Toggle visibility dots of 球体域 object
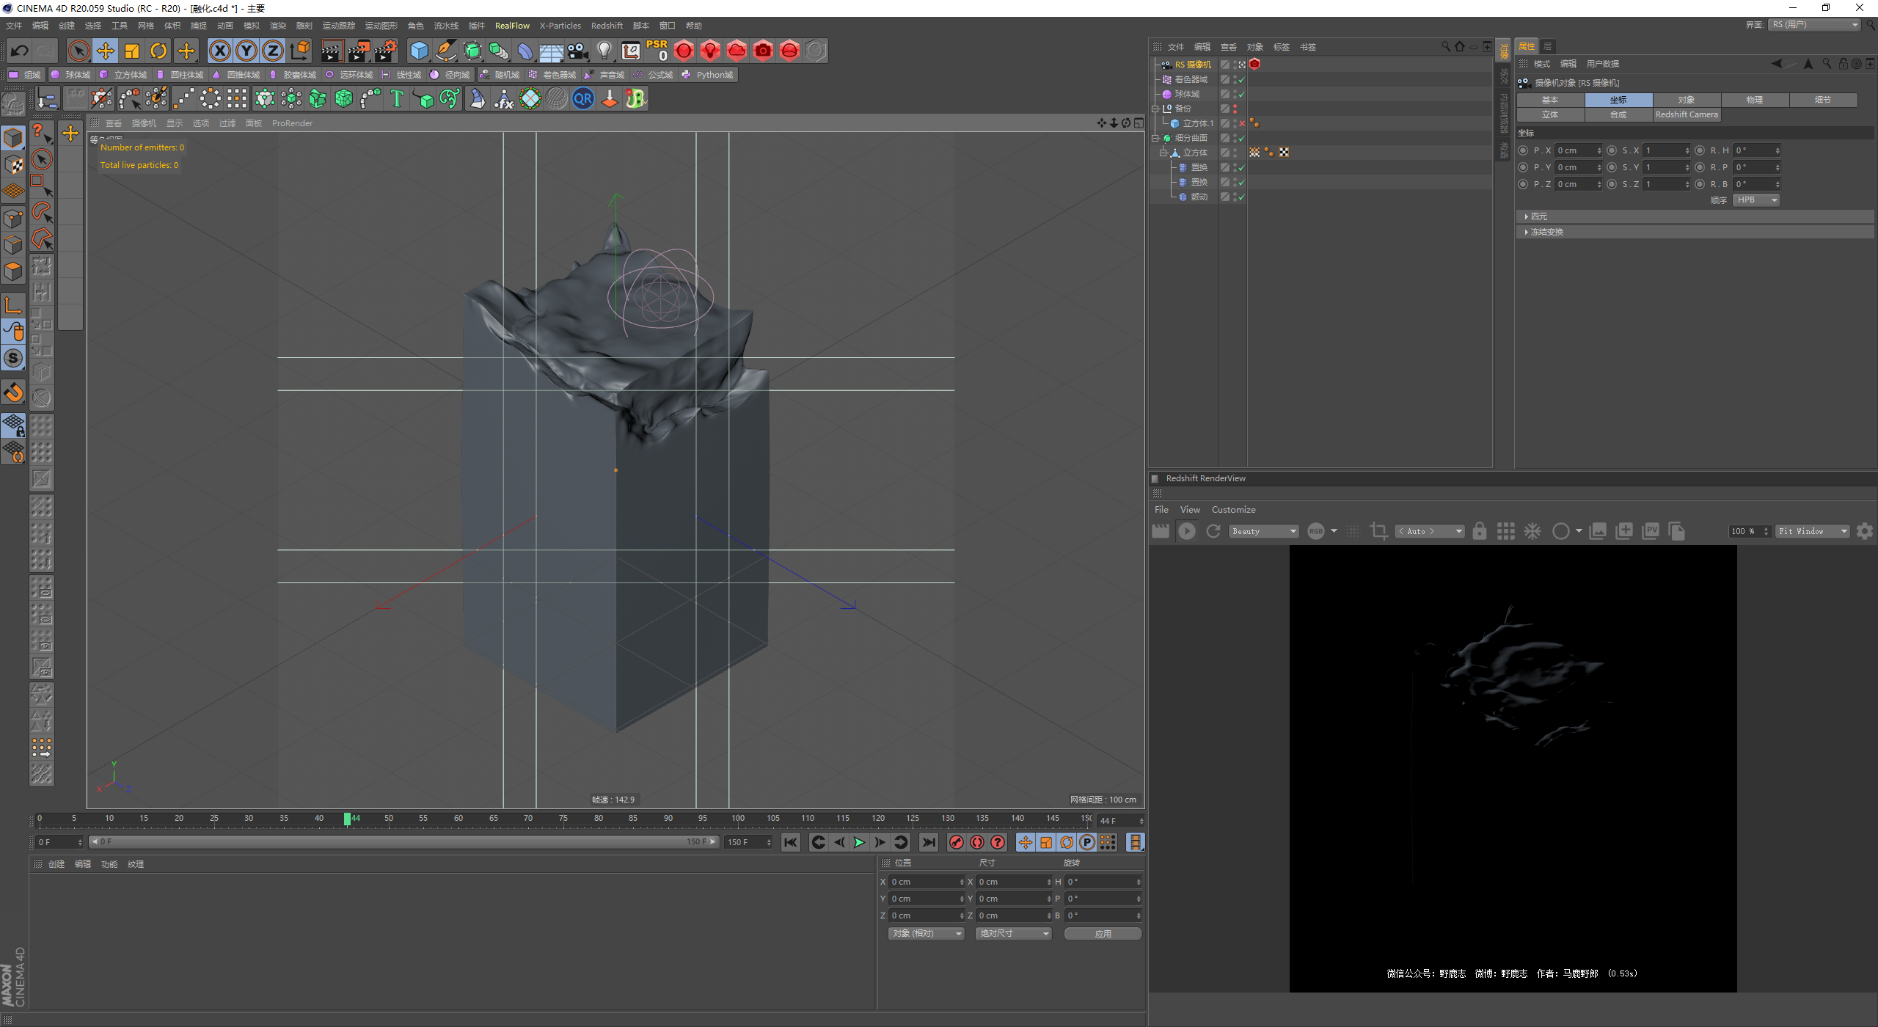 tap(1235, 94)
